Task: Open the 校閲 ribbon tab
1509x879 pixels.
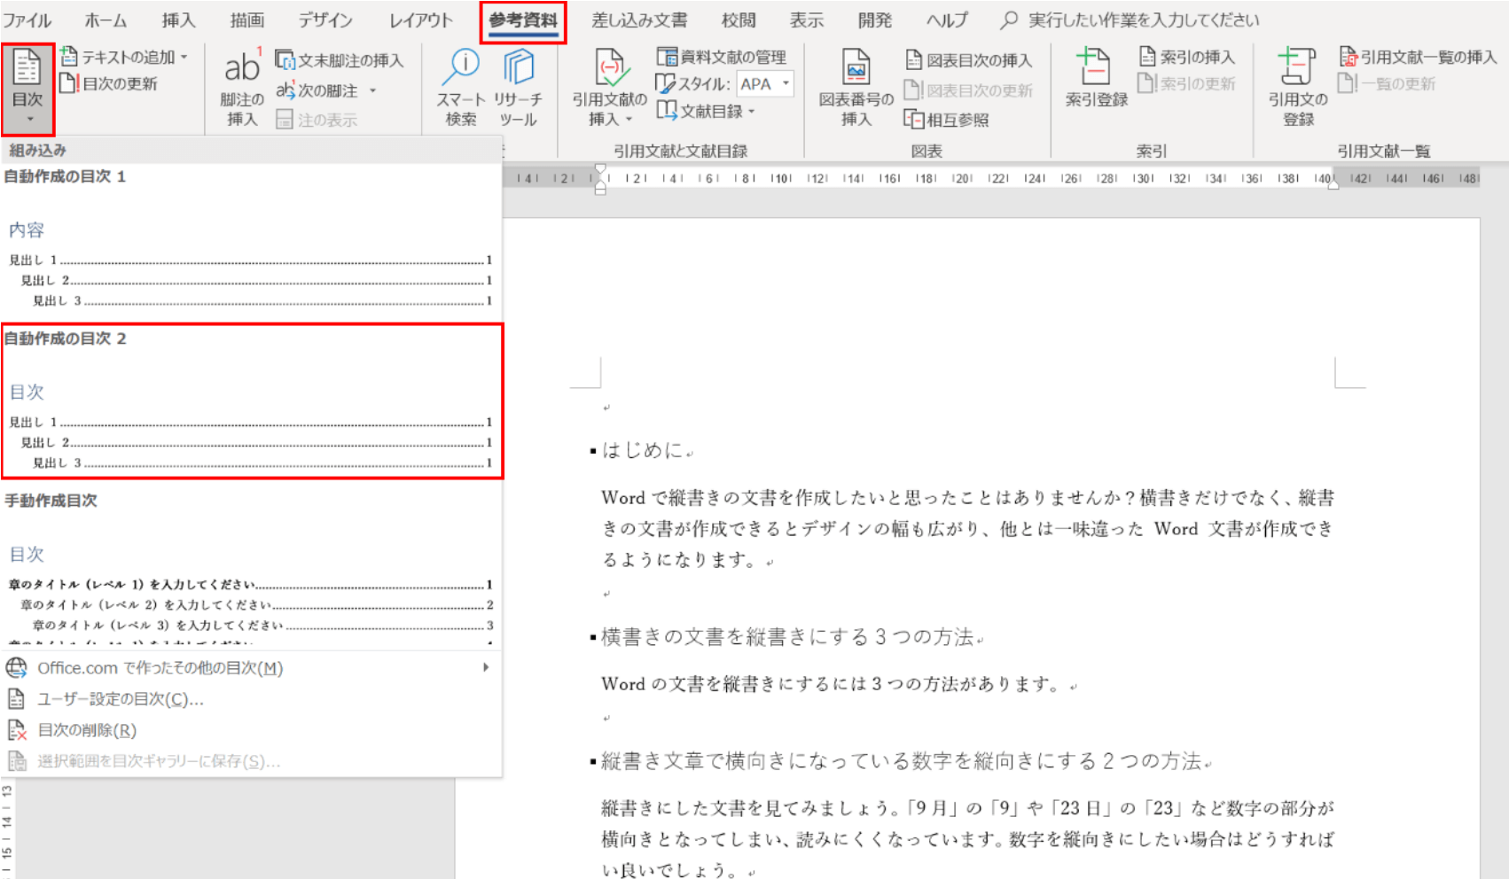Action: [739, 19]
